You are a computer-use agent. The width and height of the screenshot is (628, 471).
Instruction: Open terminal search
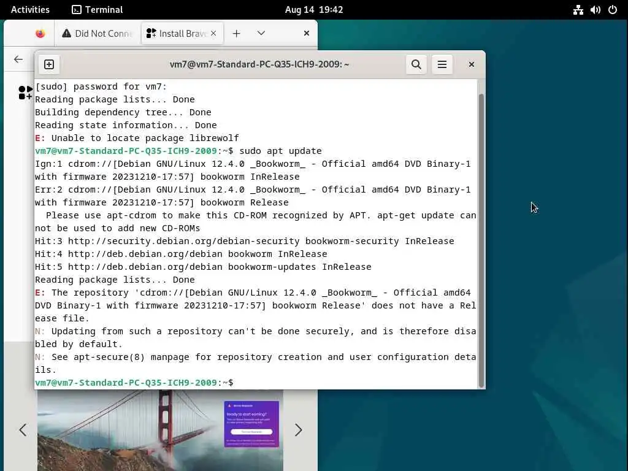tap(416, 64)
